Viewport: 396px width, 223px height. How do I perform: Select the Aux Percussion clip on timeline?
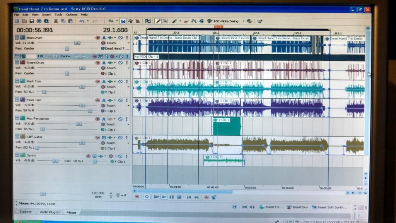click(227, 126)
